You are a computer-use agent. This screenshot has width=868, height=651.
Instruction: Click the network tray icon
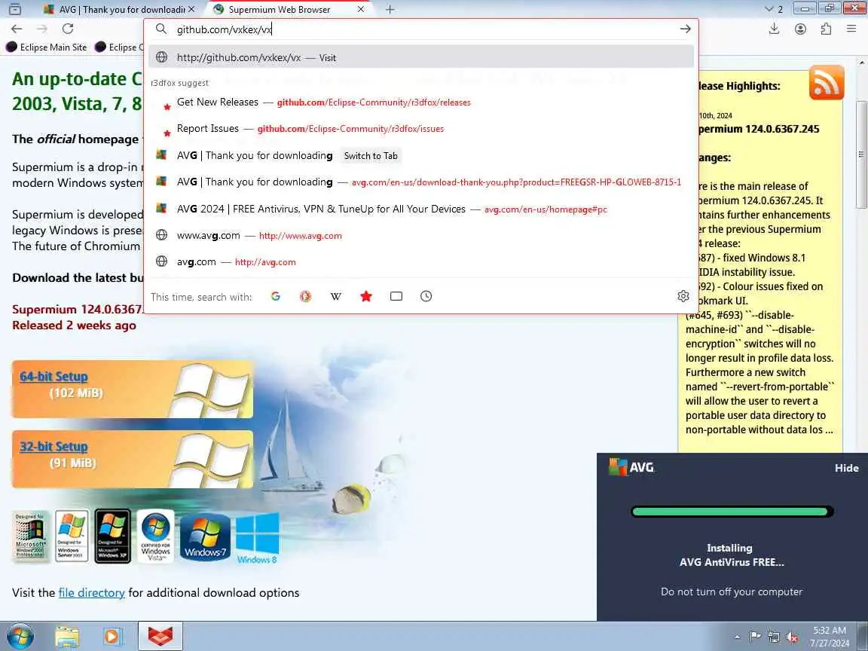pos(773,637)
